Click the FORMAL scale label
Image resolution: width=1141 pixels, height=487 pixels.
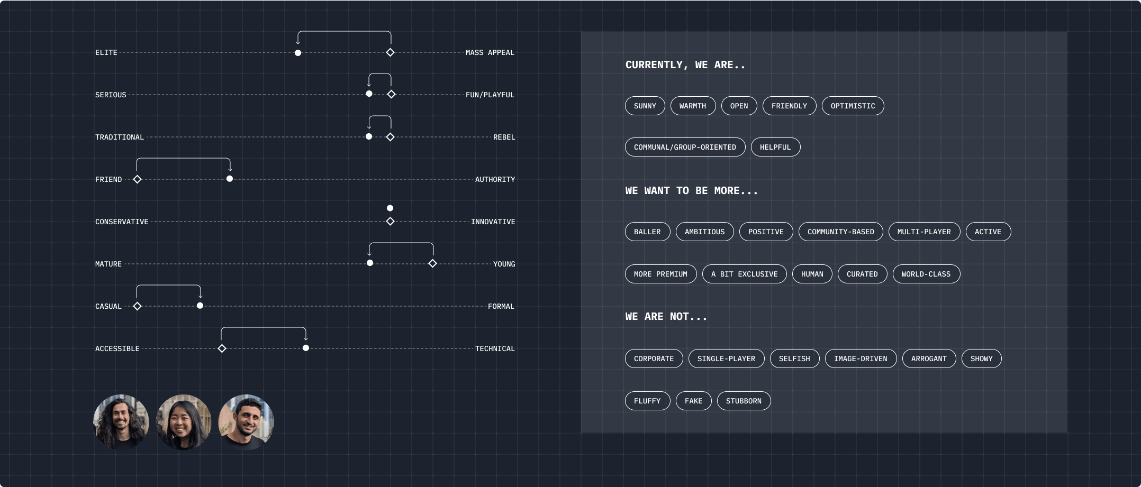501,306
